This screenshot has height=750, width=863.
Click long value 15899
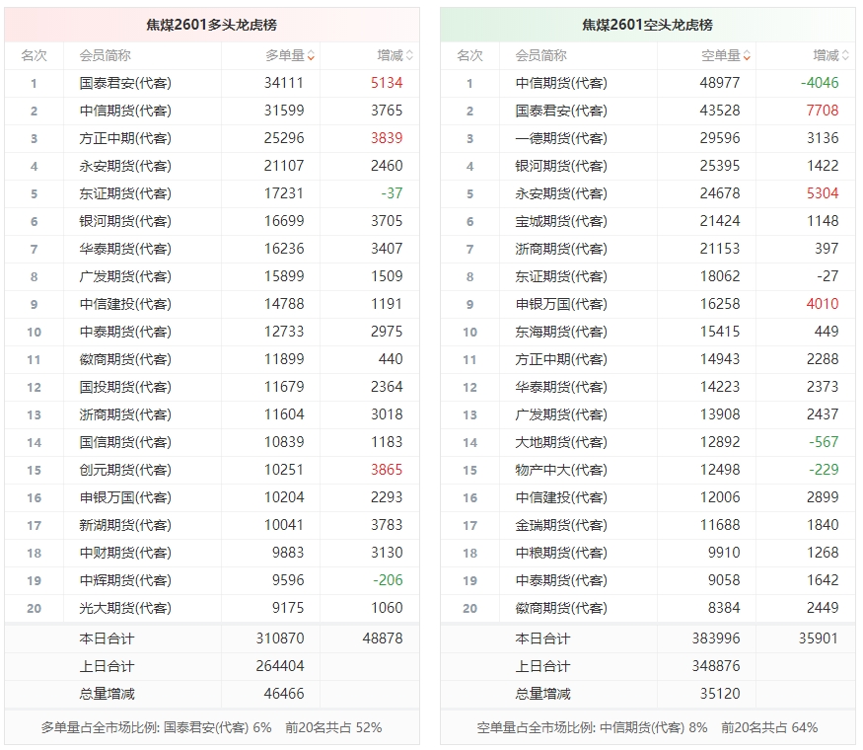283,276
